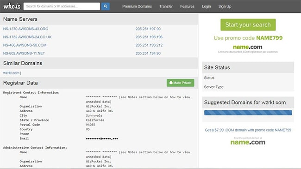Screen dimensions: 301x169
Task: Click registrant address 440 N Wolfe Rd.
Action: pyautogui.click(x=100, y=111)
